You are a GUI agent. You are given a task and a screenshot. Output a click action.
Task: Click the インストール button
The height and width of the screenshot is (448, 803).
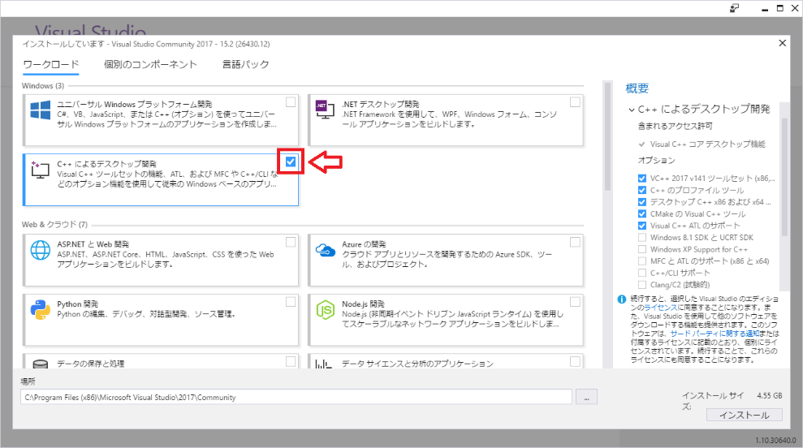pos(744,415)
